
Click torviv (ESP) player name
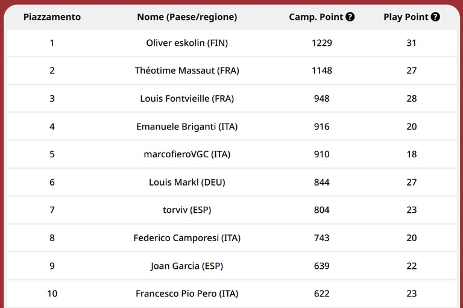(x=187, y=210)
